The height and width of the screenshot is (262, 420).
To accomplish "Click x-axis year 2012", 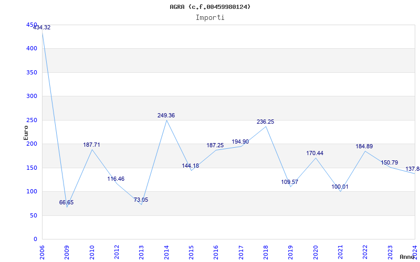I will [117, 252].
